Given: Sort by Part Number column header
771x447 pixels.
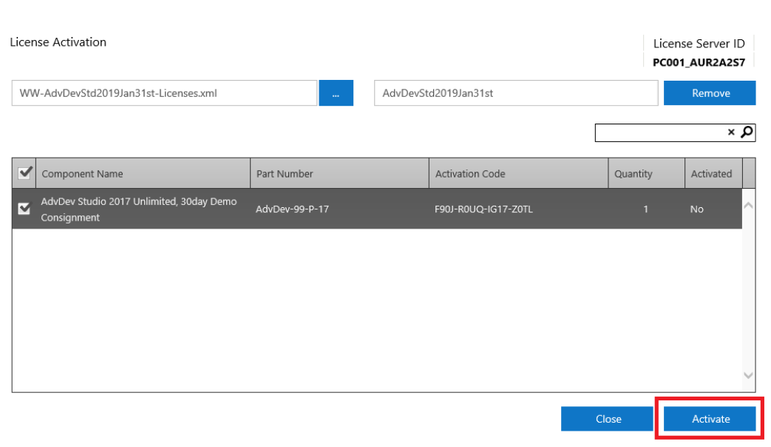Looking at the screenshot, I should tap(340, 173).
